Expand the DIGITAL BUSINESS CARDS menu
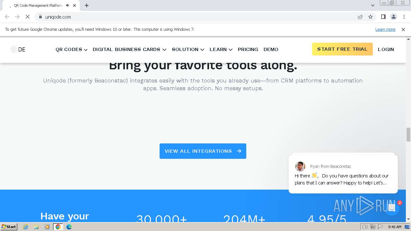This screenshot has width=411, height=231. pos(129,49)
